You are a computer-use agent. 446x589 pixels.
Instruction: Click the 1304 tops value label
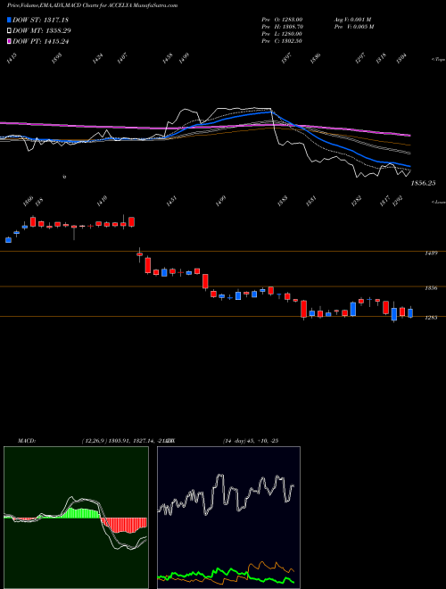[x=401, y=59]
